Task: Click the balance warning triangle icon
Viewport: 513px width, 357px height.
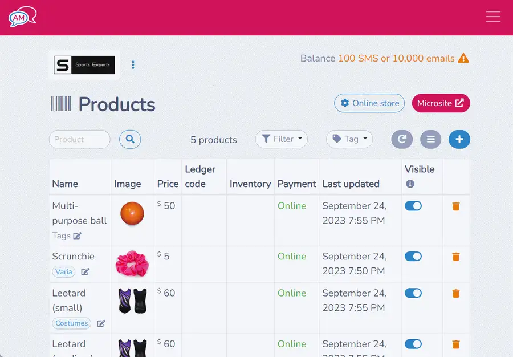Action: pyautogui.click(x=463, y=58)
